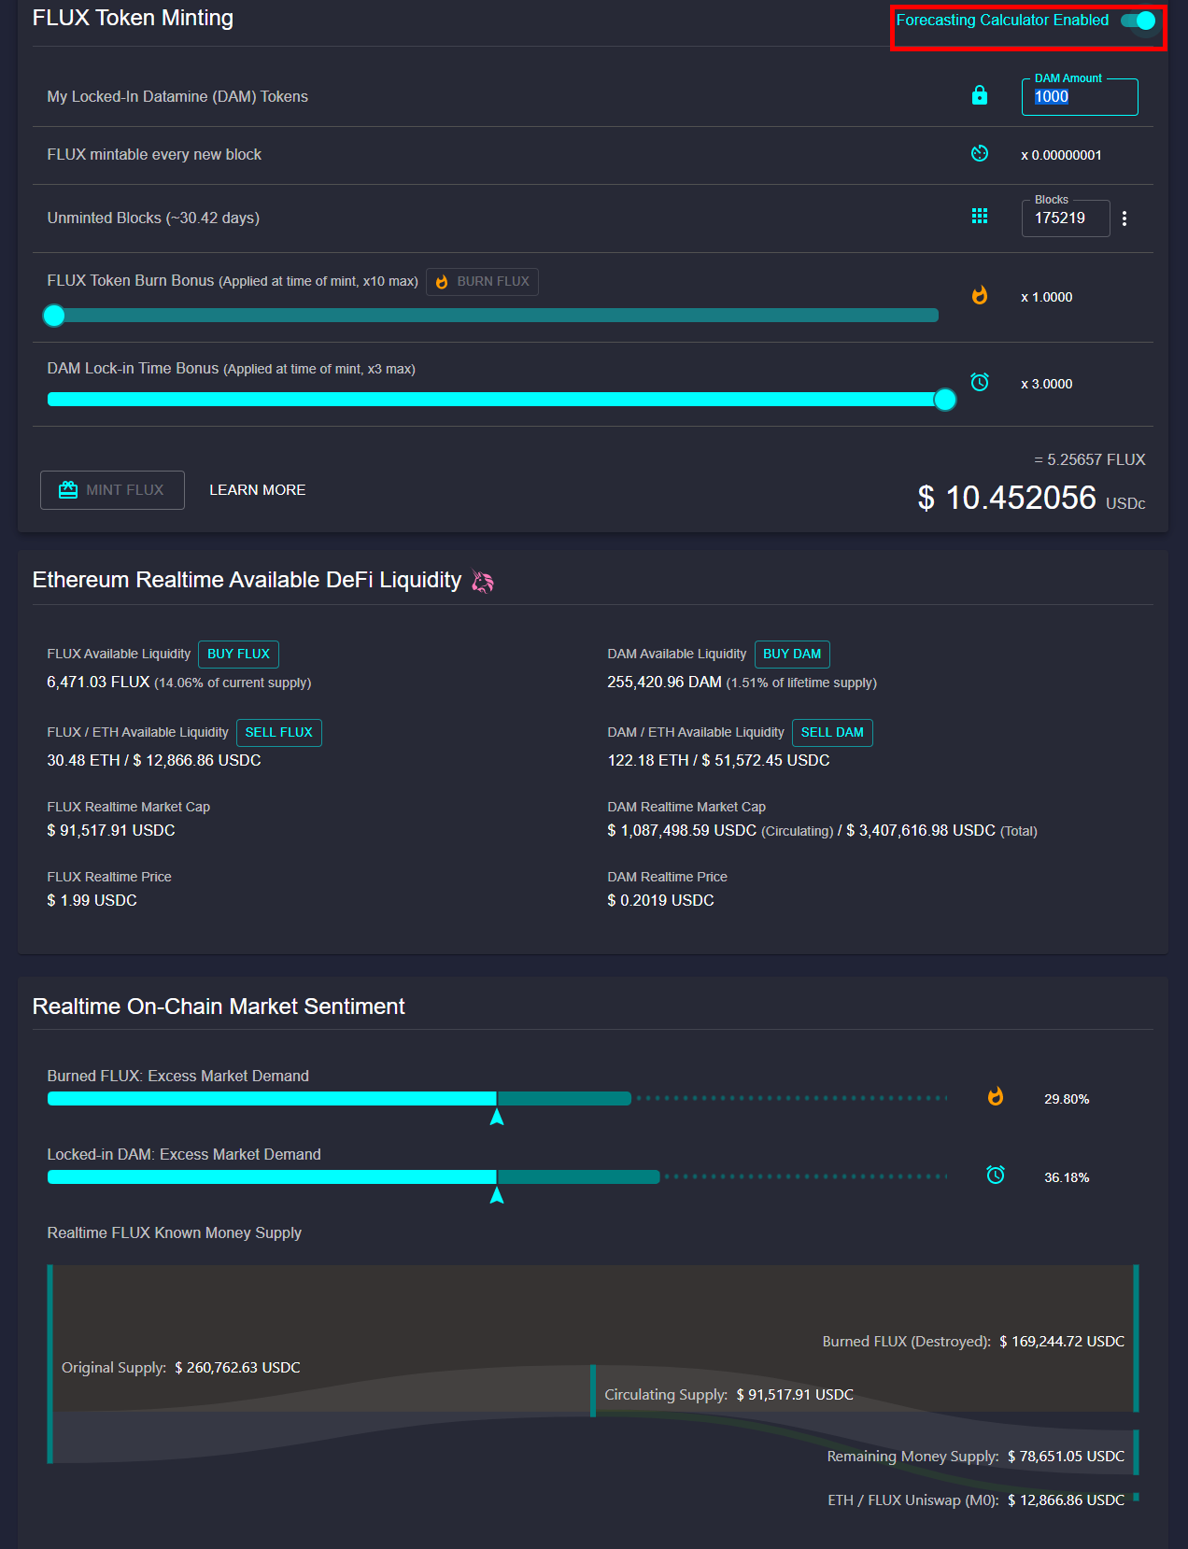
Task: Click the DAM Amount input field
Action: (1080, 97)
